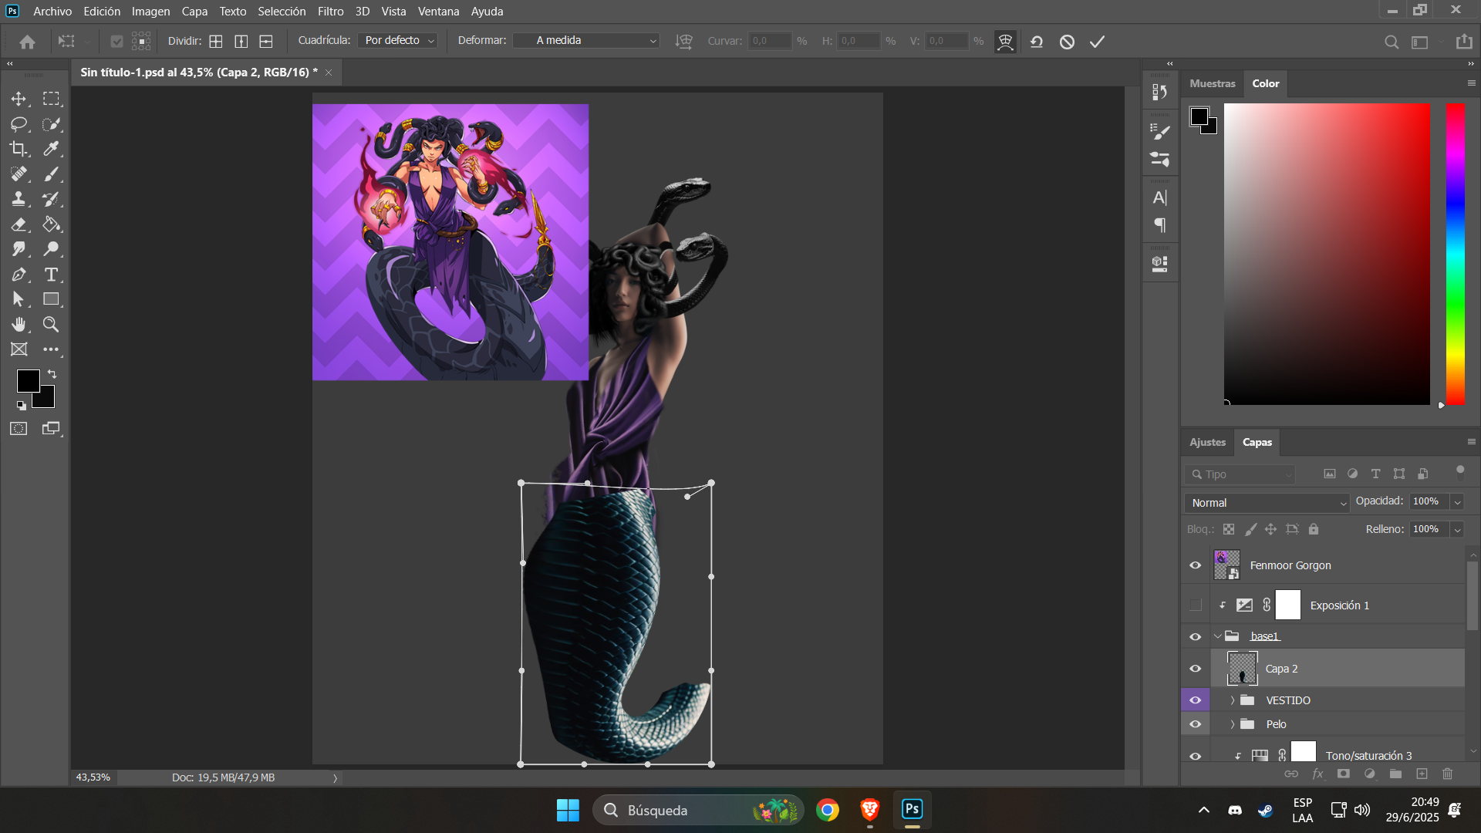Open the Deformar preset dropdown

tap(586, 41)
